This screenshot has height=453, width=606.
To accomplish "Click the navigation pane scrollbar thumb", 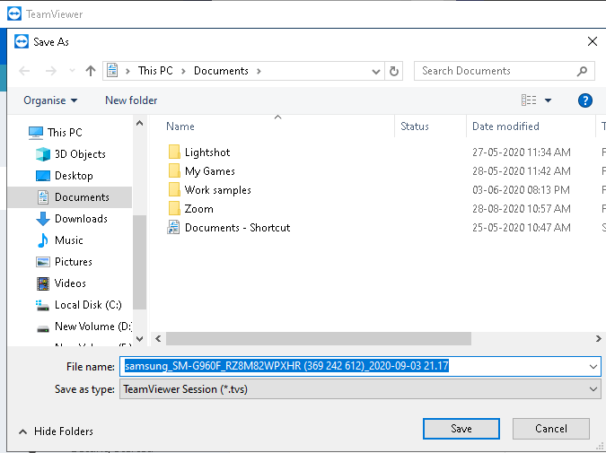I will [140, 263].
